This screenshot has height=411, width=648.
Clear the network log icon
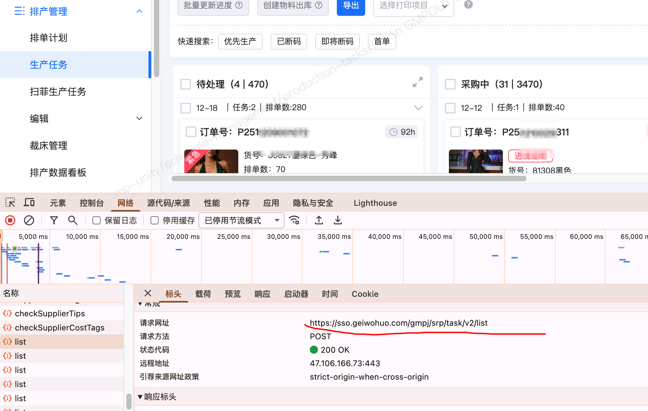[29, 221]
